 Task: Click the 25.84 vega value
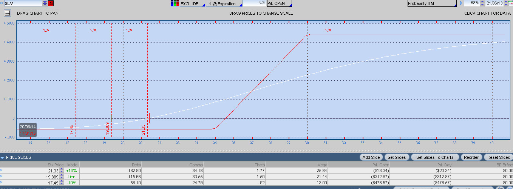321,171
